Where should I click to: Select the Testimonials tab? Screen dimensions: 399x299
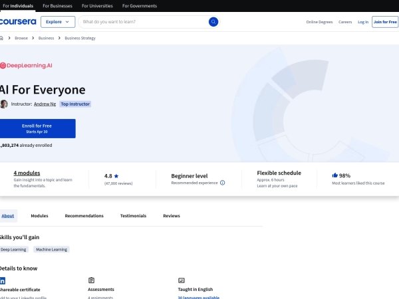(134, 216)
